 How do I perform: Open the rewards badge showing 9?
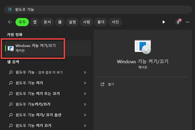[178, 22]
